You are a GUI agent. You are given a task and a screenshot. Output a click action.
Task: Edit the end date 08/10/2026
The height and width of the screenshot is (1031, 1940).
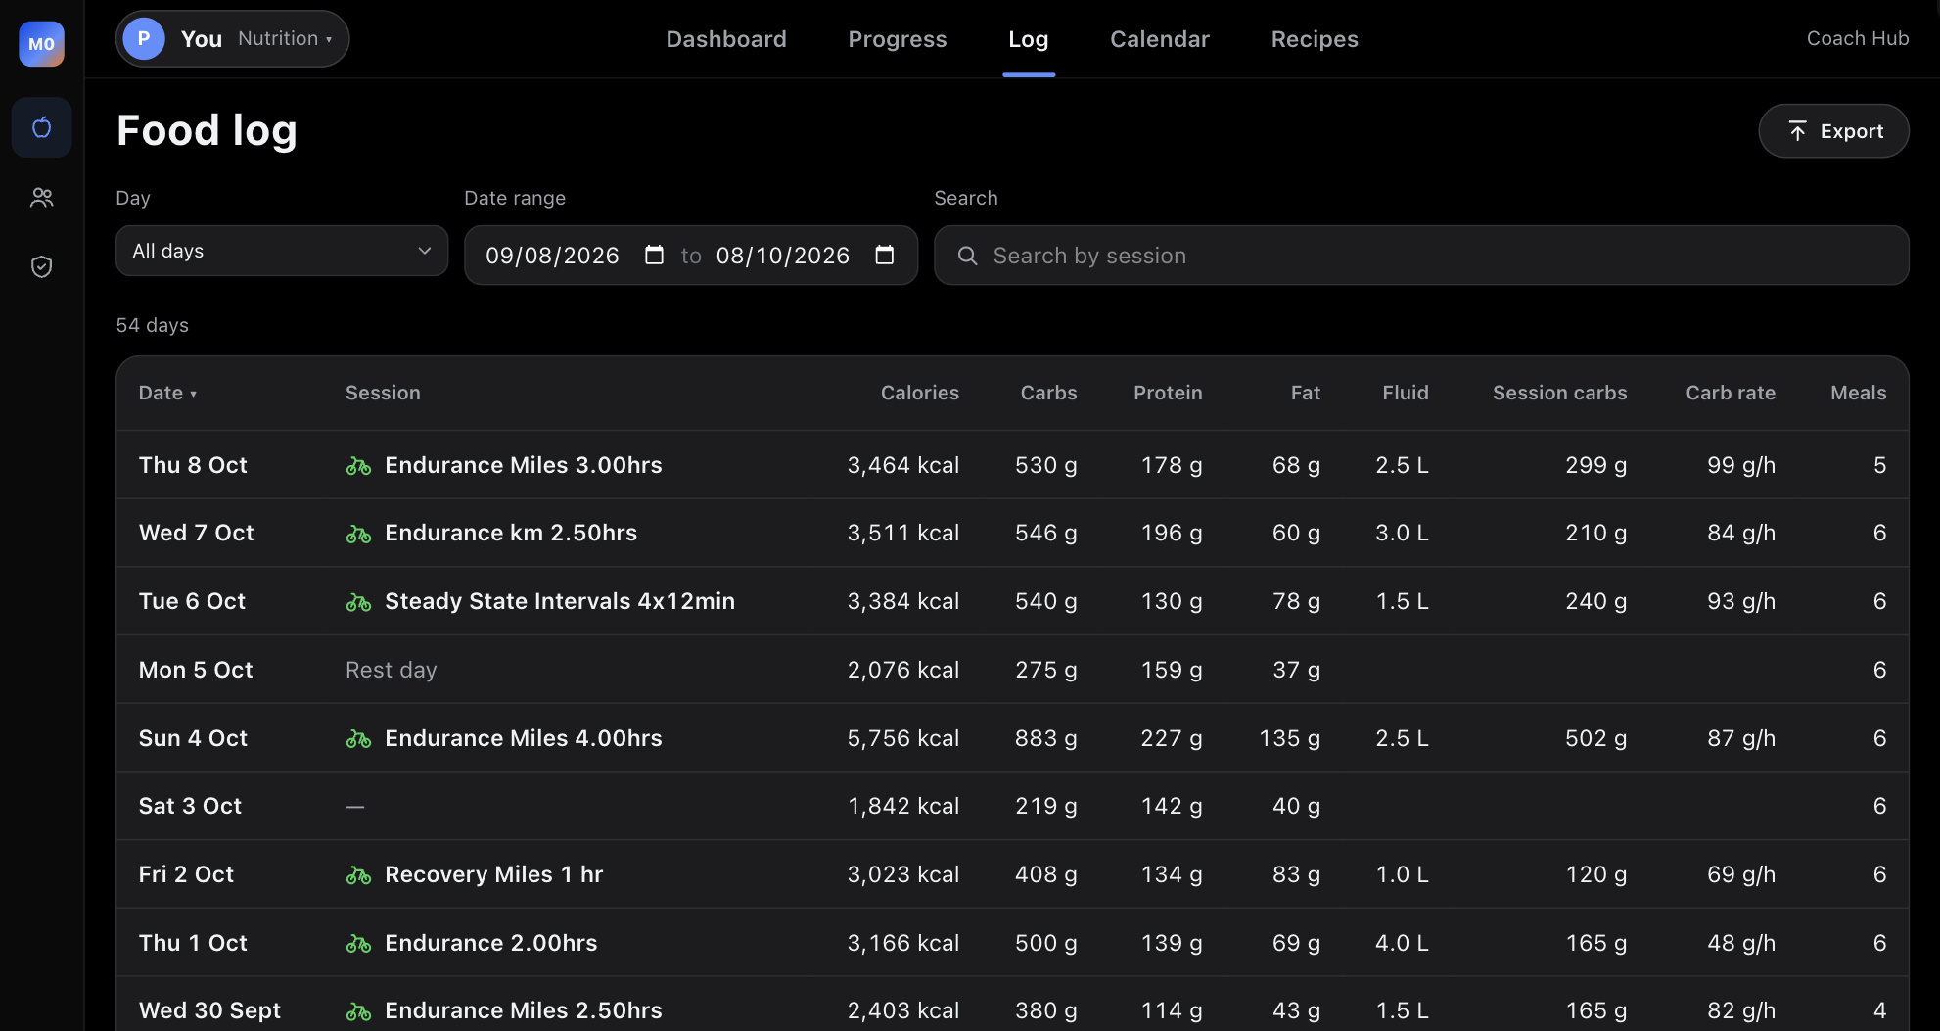click(x=783, y=256)
